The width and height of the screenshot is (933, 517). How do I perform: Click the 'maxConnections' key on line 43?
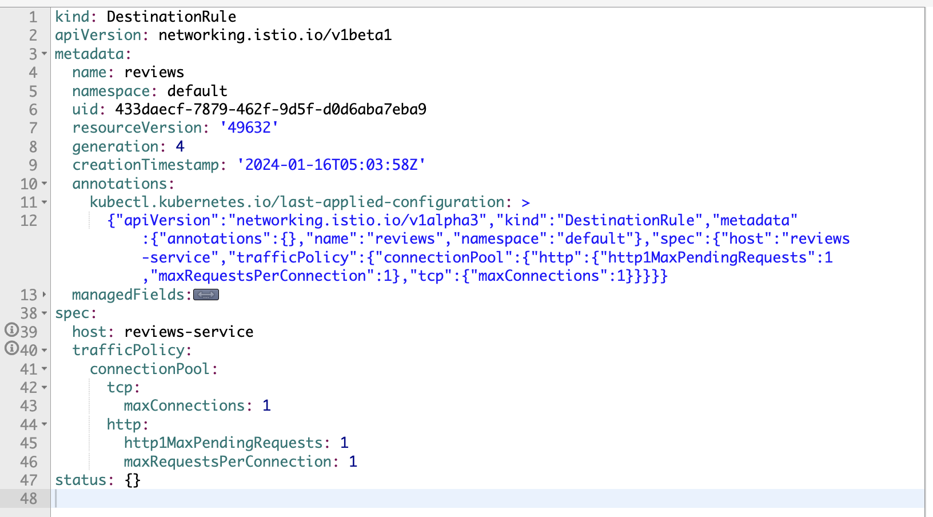(185, 405)
